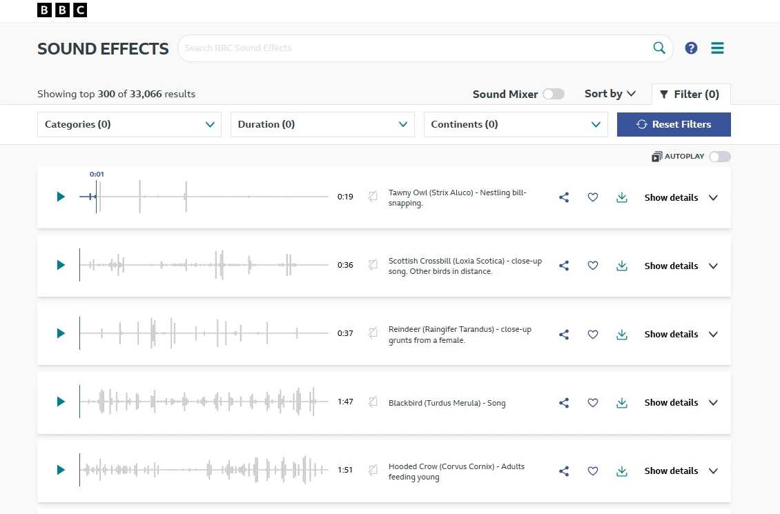The width and height of the screenshot is (780, 514).
Task: Turn on the Autoplay switch
Action: point(720,157)
